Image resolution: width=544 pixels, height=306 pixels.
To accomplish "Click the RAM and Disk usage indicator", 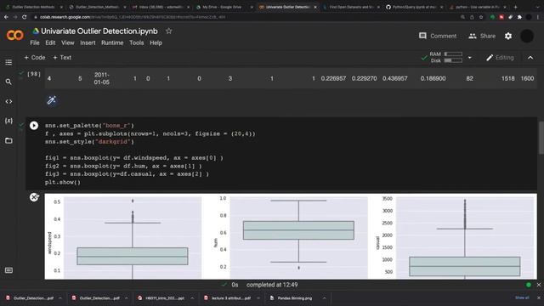I will click(x=445, y=57).
